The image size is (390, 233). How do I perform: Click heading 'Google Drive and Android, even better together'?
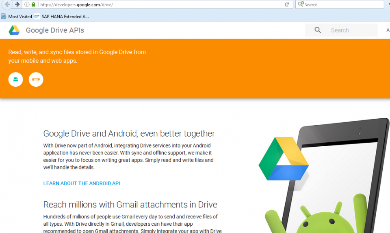(129, 133)
